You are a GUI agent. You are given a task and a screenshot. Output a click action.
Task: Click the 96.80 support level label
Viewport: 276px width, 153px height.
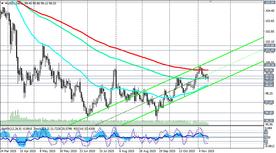269,113
